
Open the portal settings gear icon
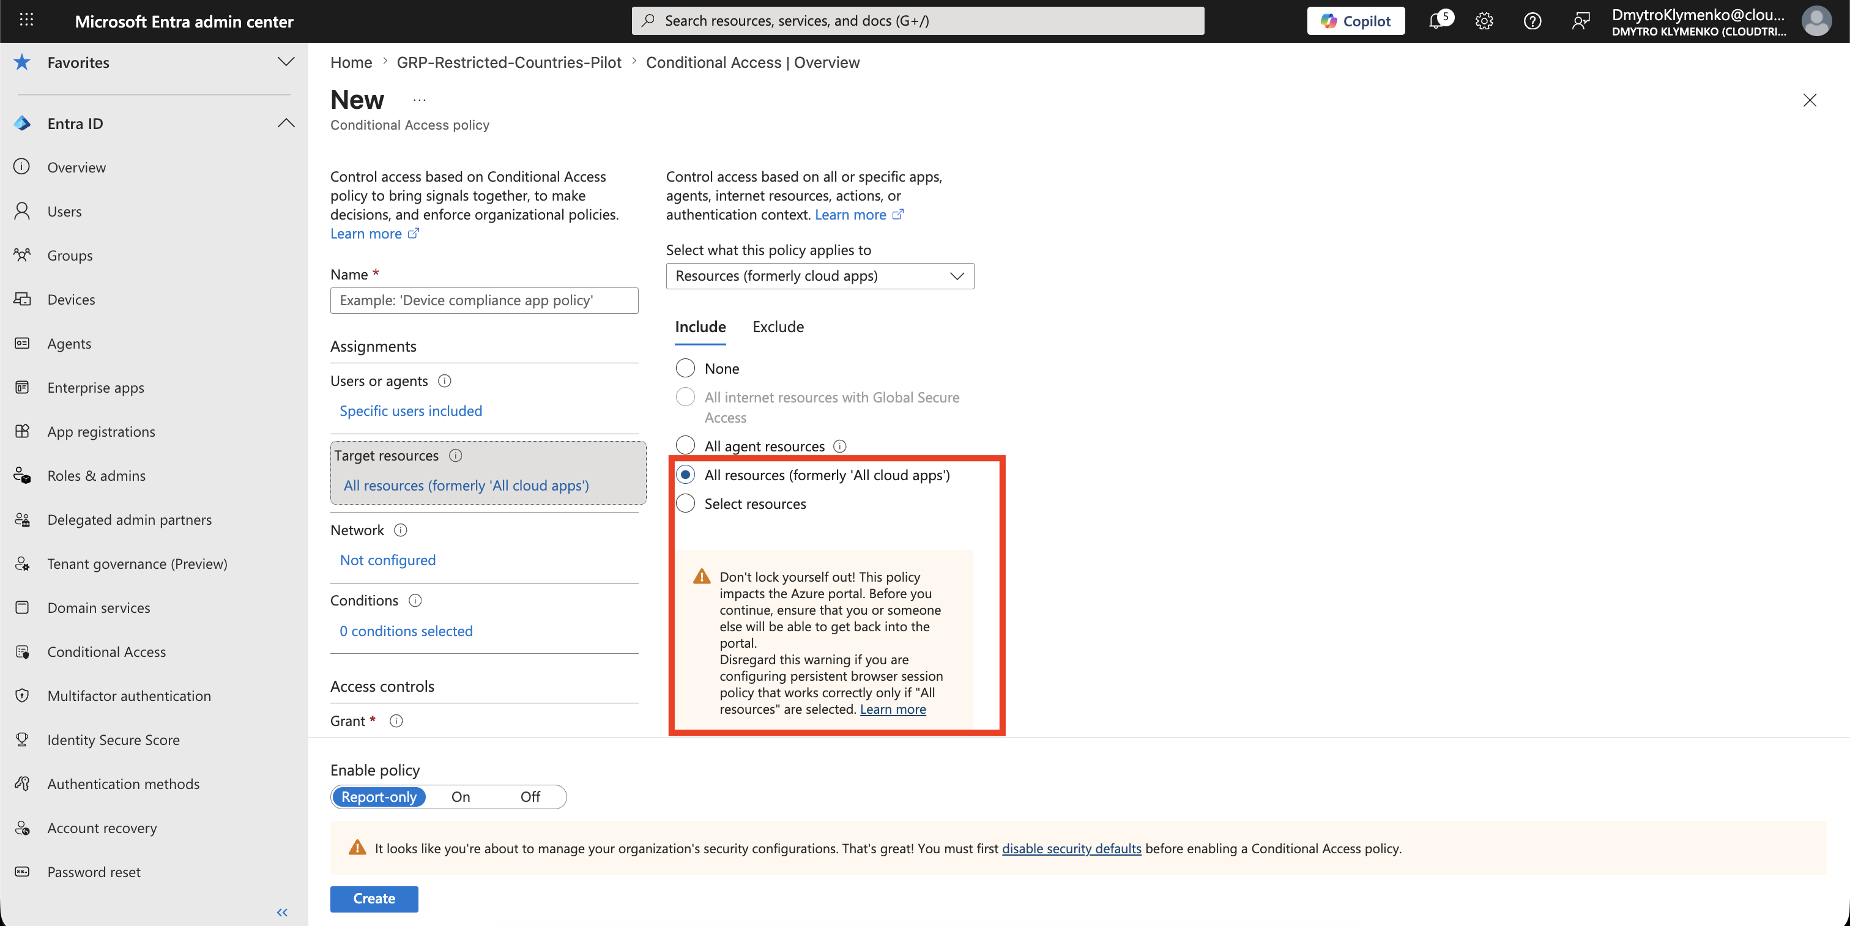pos(1484,21)
